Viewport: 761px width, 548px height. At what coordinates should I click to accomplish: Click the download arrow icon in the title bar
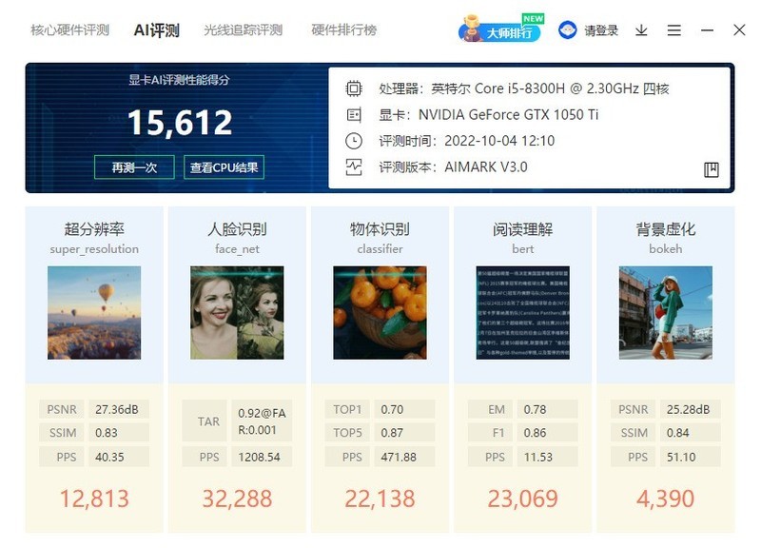641,29
